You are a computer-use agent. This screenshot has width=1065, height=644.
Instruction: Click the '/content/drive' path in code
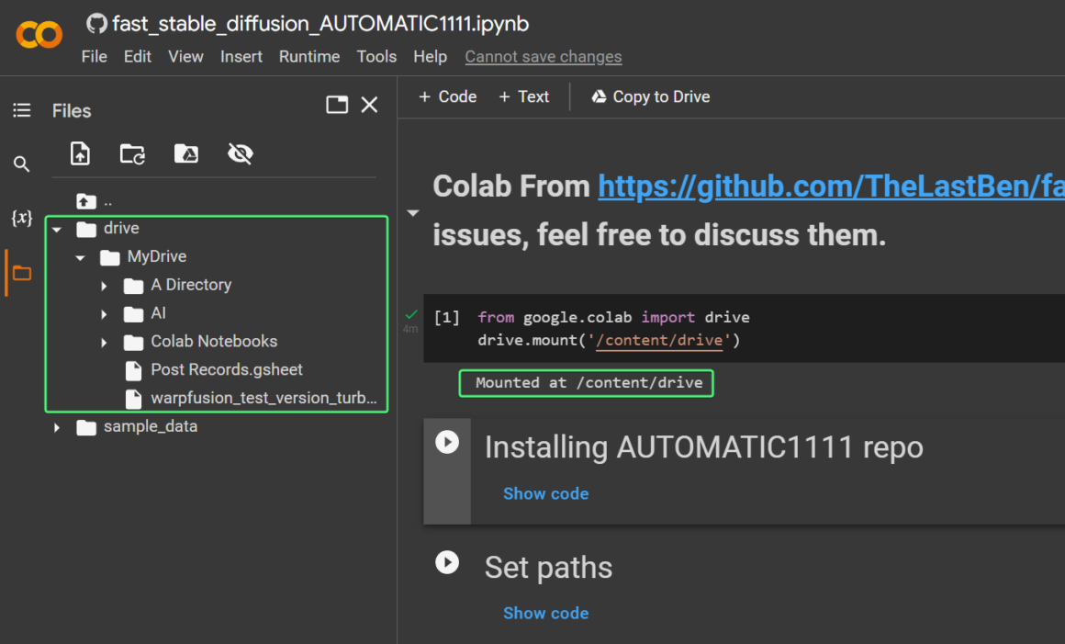tap(659, 340)
